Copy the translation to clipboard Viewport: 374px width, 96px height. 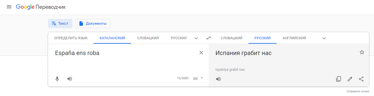pos(338,79)
